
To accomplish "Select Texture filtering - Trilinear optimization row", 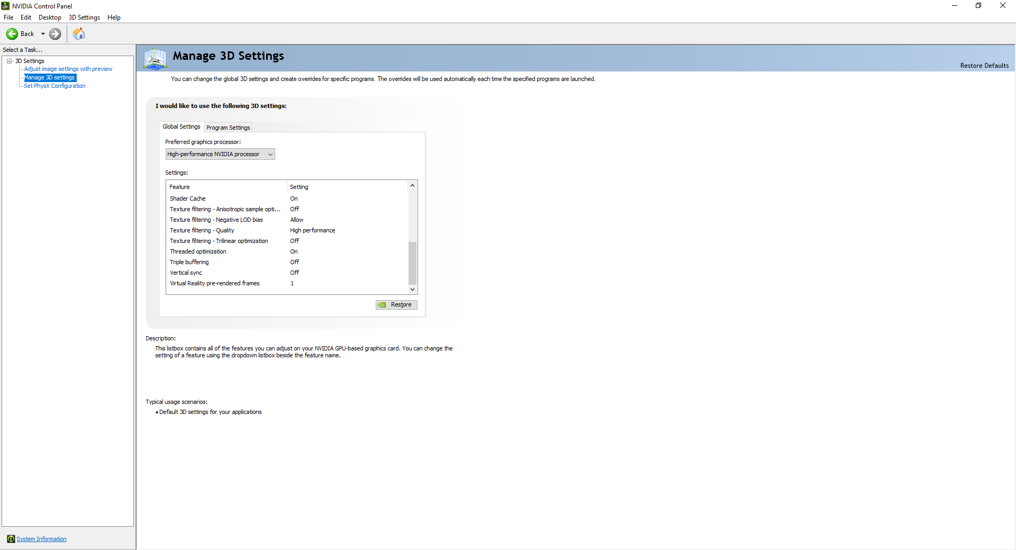I will (x=287, y=241).
